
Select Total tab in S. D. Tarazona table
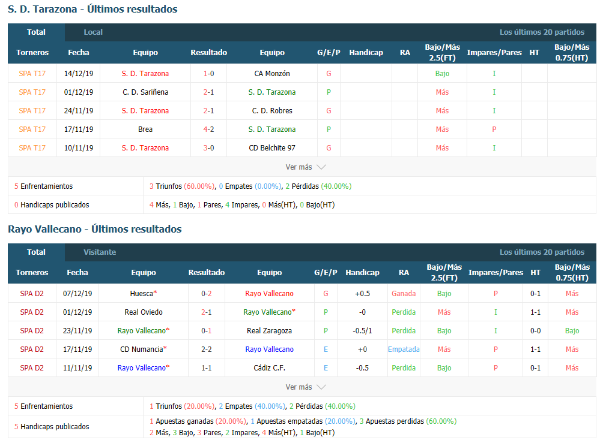pos(36,32)
